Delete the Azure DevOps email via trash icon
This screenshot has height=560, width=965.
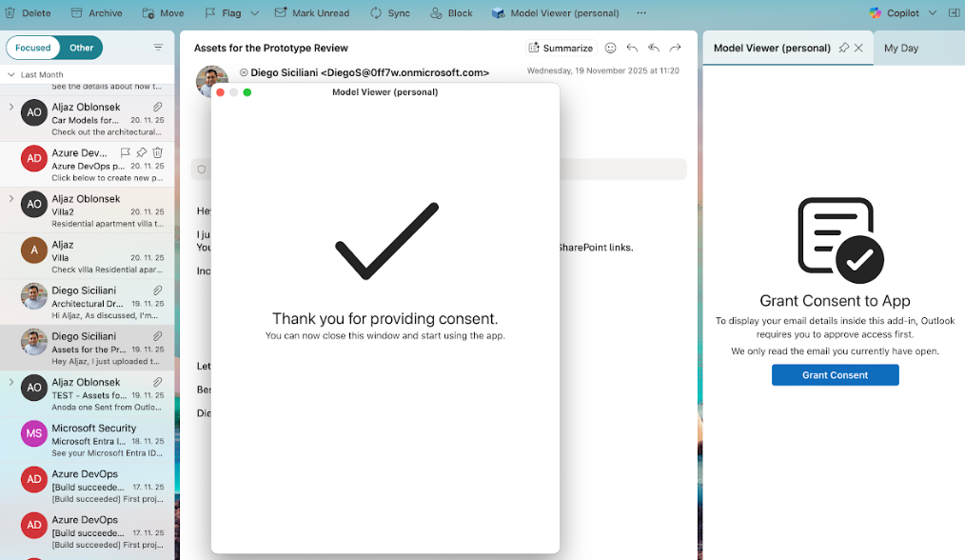[x=158, y=152]
